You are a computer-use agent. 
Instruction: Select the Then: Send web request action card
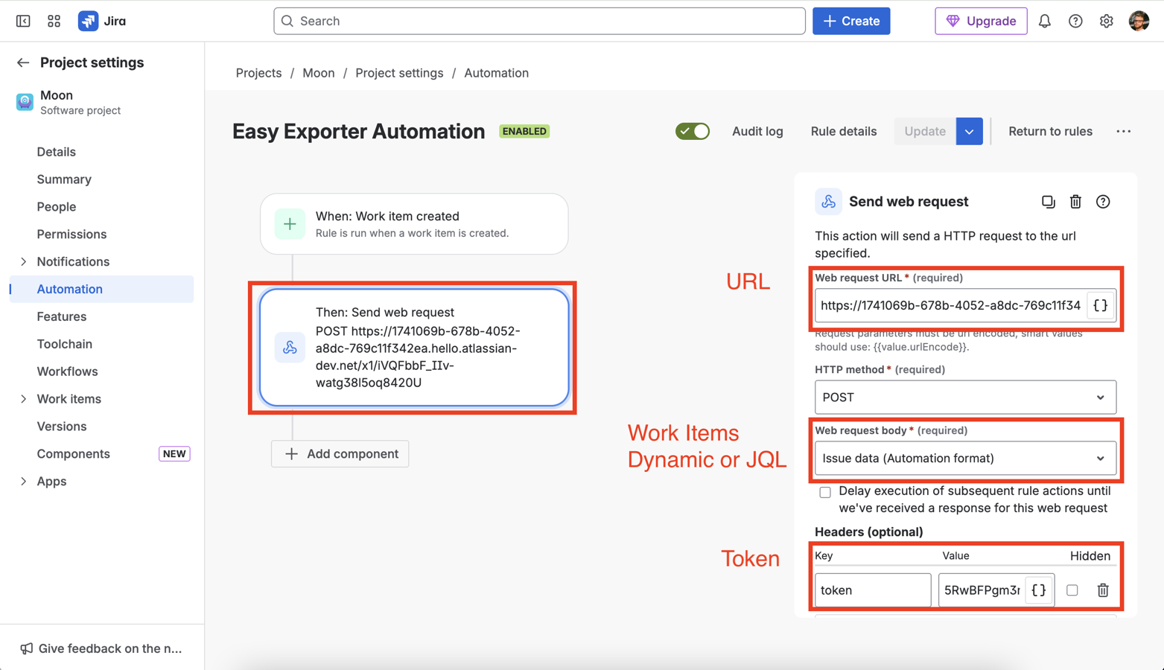point(414,348)
